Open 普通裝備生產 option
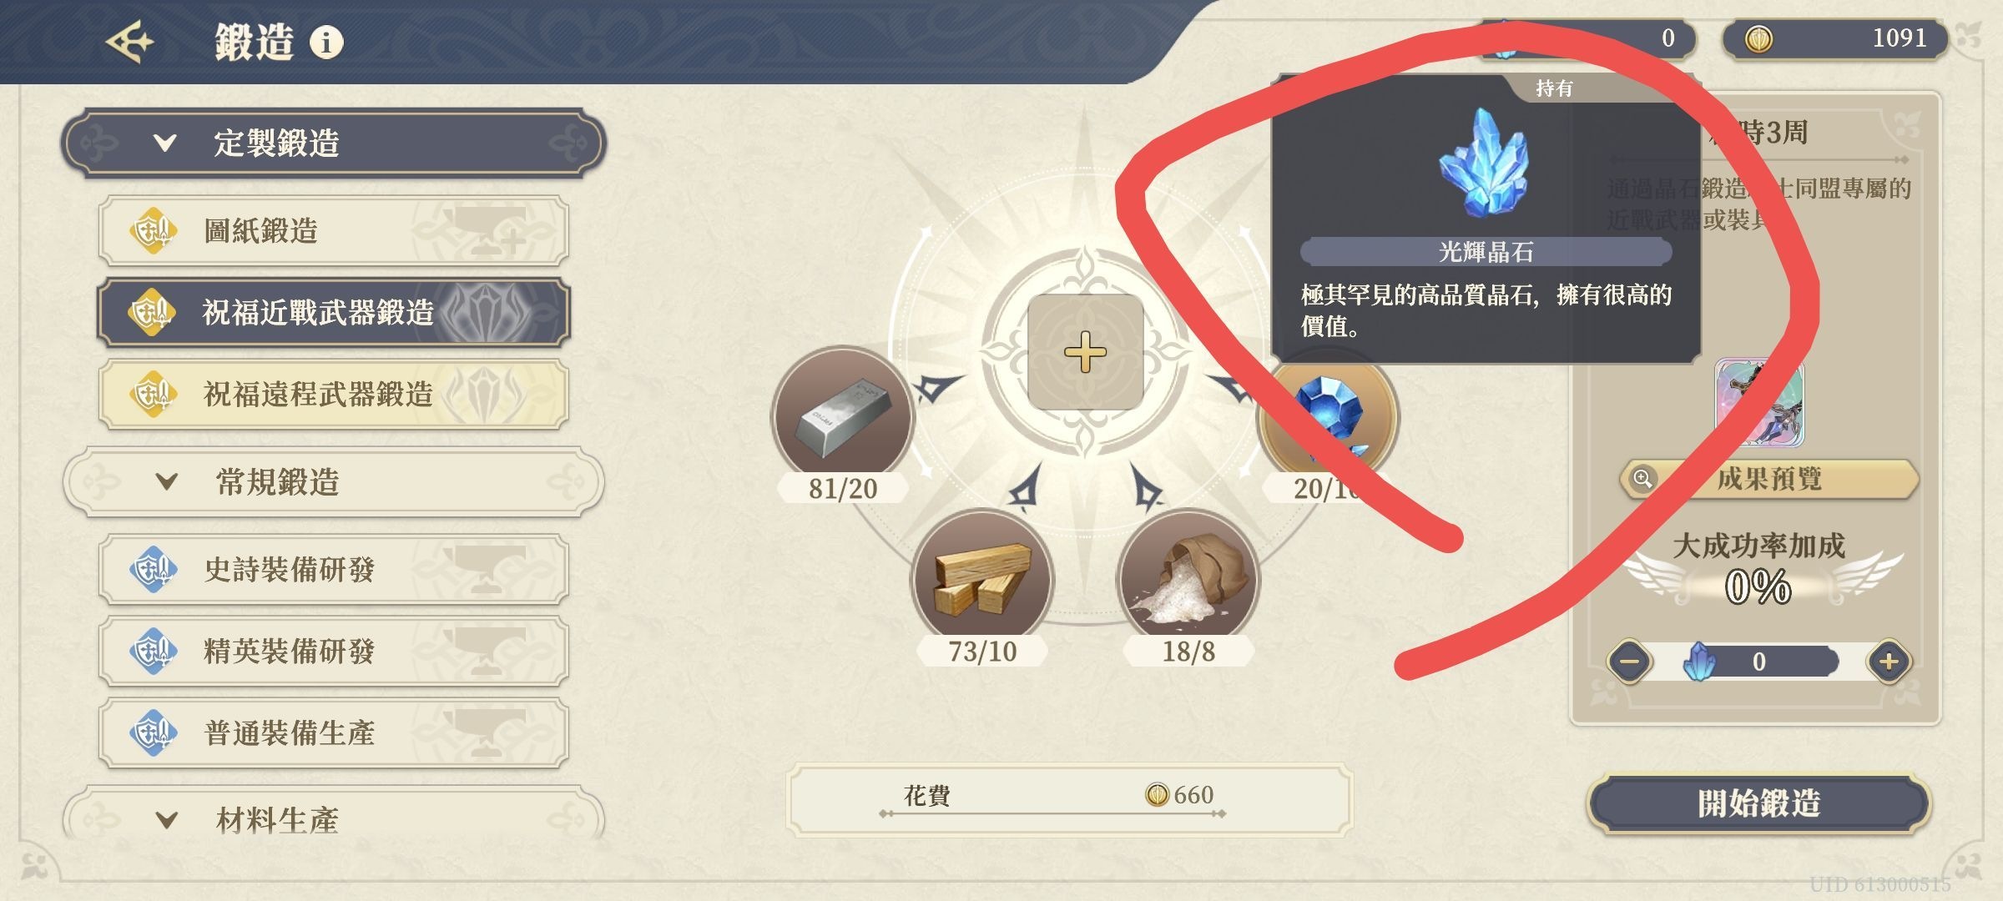Screen dimensions: 2003x901 pyautogui.click(x=334, y=732)
